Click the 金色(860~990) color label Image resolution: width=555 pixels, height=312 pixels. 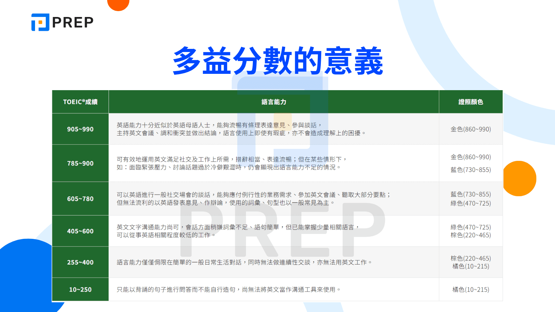(x=470, y=129)
